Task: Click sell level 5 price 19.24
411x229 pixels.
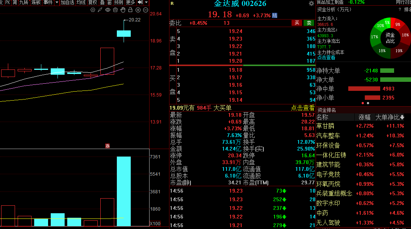Action: pos(236,31)
